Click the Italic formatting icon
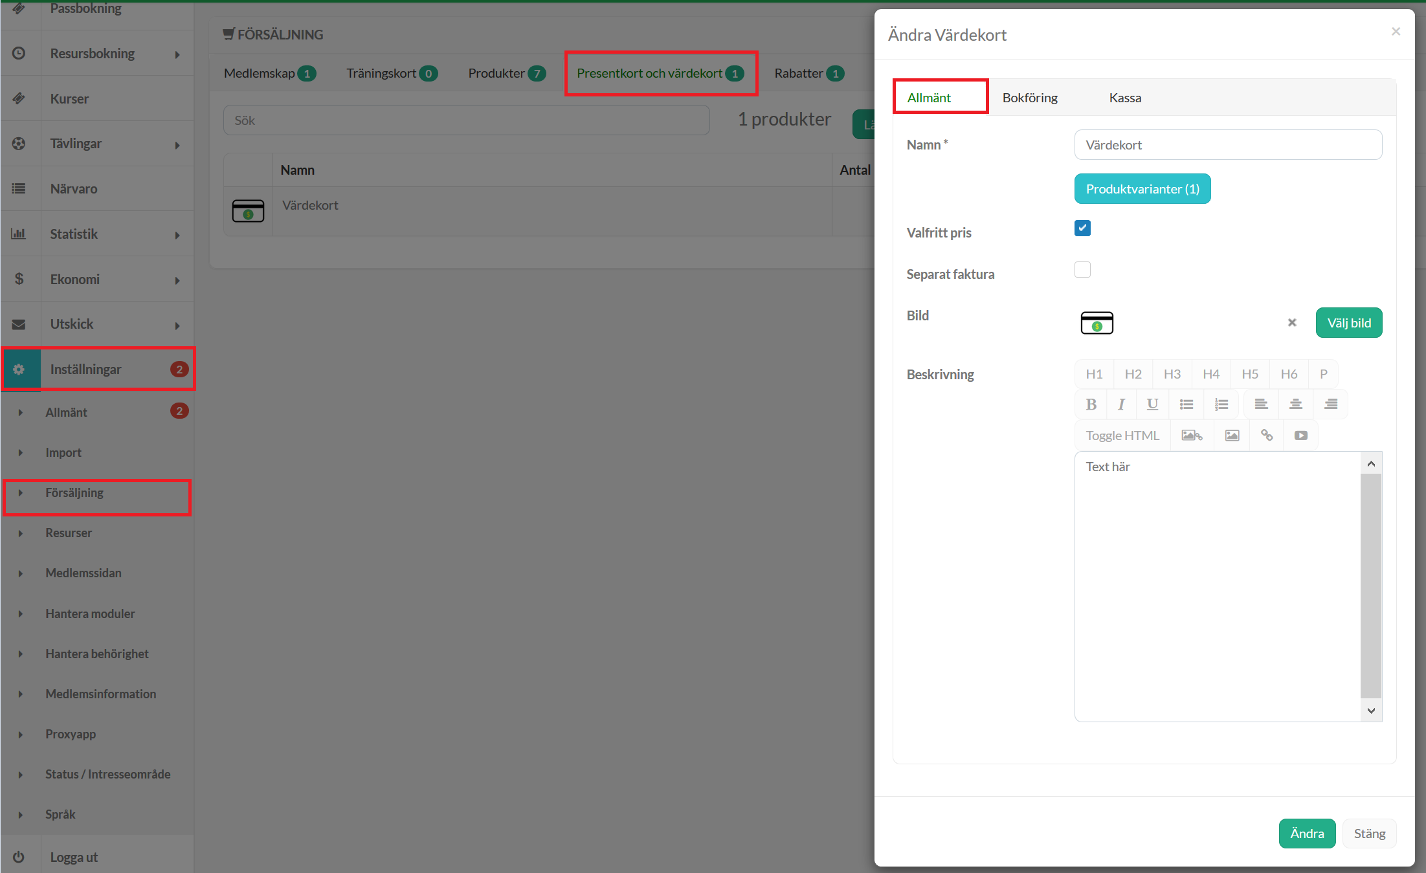Screen dimensions: 1426x873 (1121, 404)
